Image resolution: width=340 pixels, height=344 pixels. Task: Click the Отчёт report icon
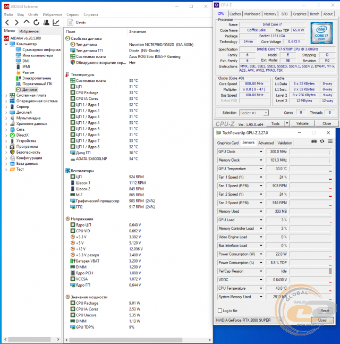(70, 22)
